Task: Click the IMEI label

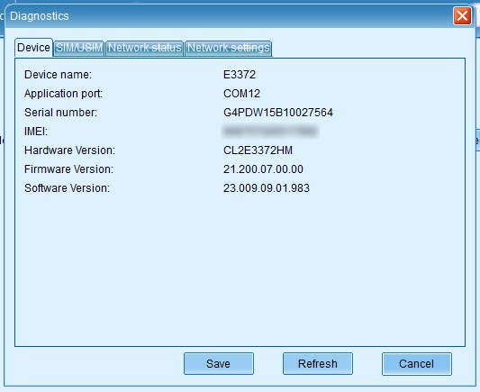Action: click(36, 132)
